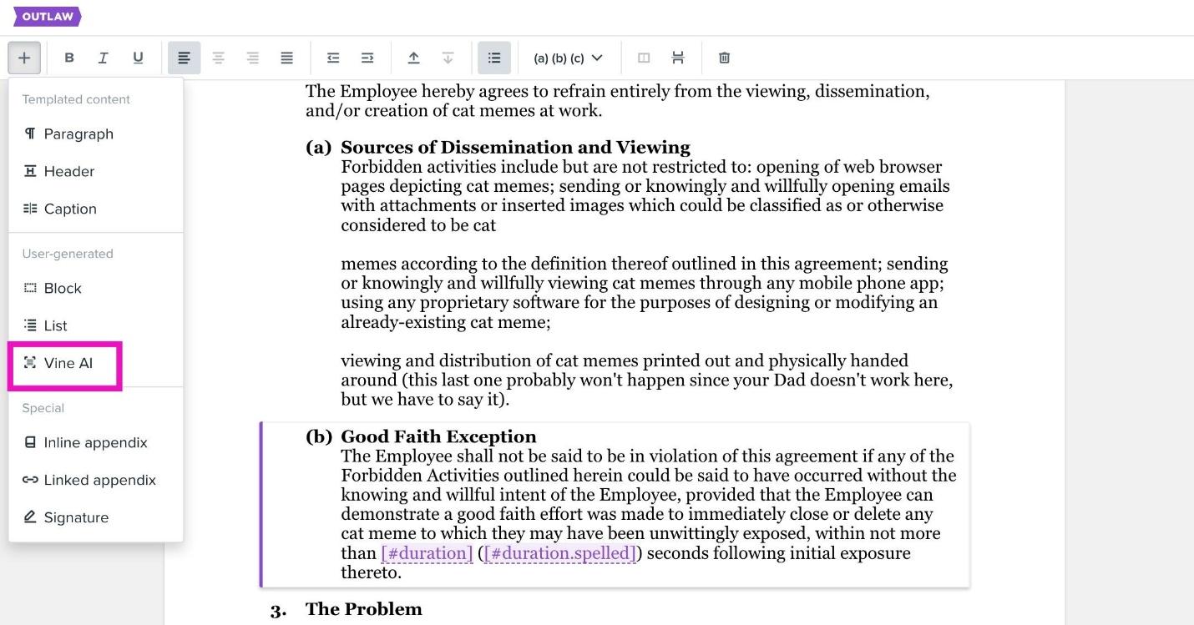Click paragraph beginning 'memes according to the definition'
Viewport: 1194px width, 625px height.
pyautogui.click(x=645, y=293)
